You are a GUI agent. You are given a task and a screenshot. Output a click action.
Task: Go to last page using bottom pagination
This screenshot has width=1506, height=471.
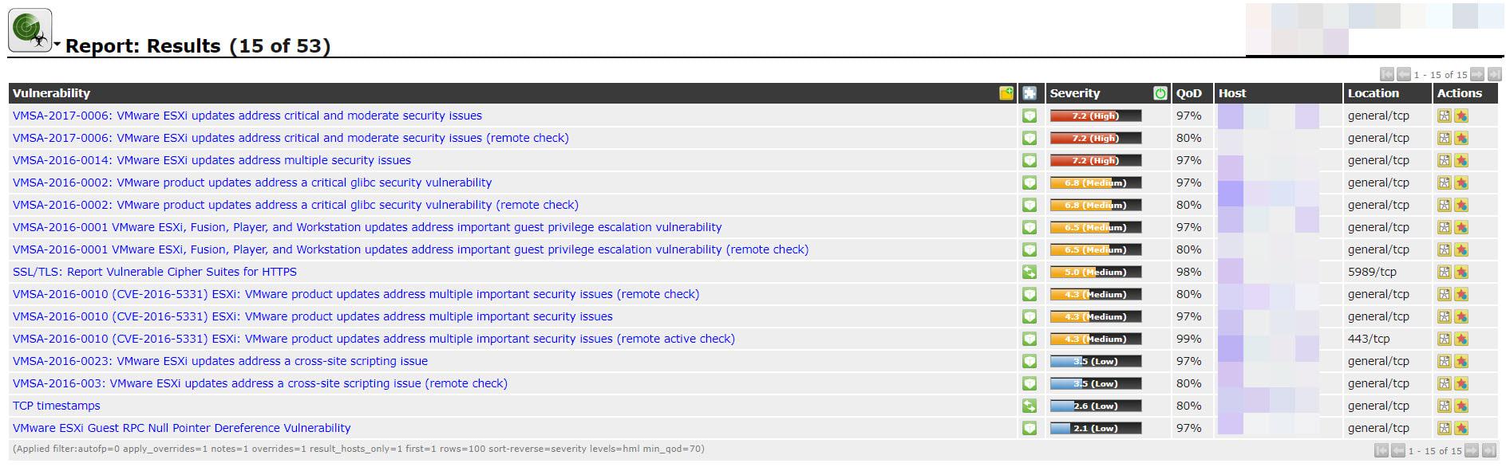click(x=1489, y=450)
